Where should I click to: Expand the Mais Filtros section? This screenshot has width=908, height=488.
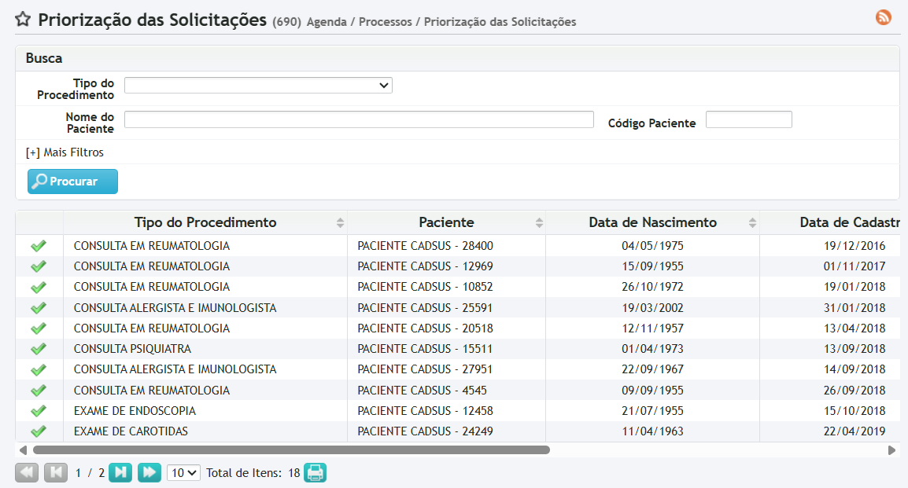[x=65, y=152]
